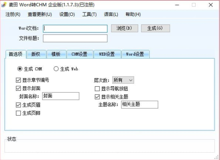Switch to the Word设置 tab

[x=135, y=54]
